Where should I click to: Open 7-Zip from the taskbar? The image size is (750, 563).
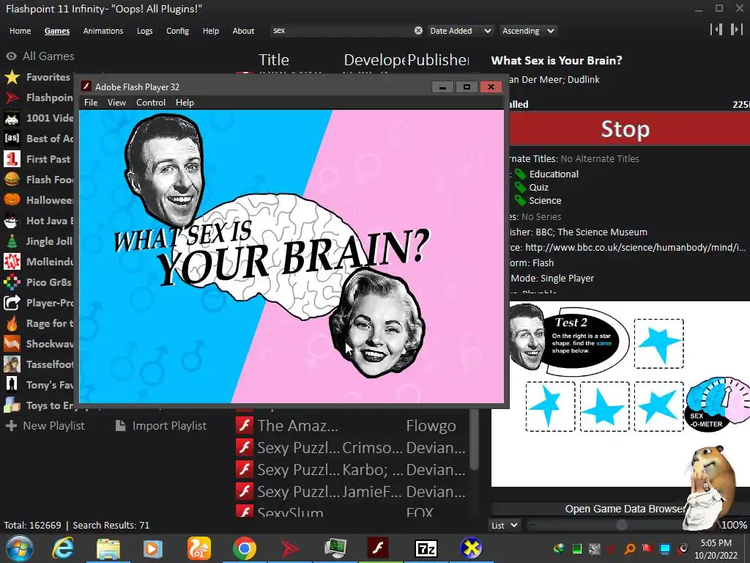pos(426,548)
